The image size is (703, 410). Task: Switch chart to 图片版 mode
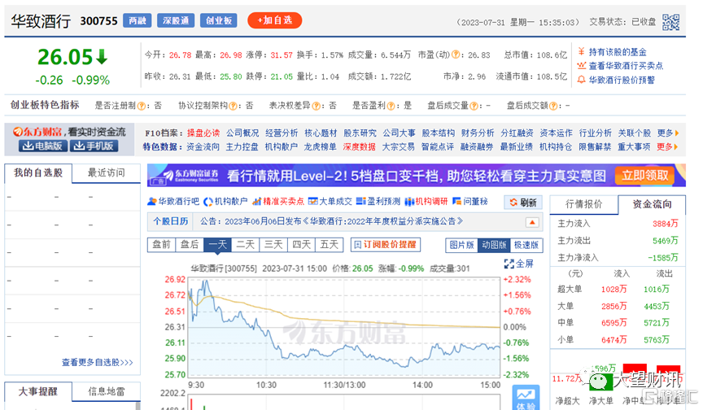tap(462, 245)
